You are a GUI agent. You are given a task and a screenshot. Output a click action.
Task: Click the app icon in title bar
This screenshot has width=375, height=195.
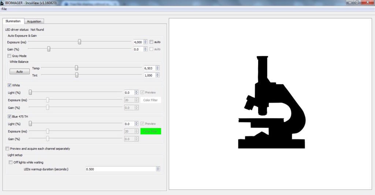click(x=2, y=3)
